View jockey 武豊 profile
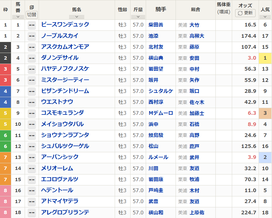 coord(153,201)
